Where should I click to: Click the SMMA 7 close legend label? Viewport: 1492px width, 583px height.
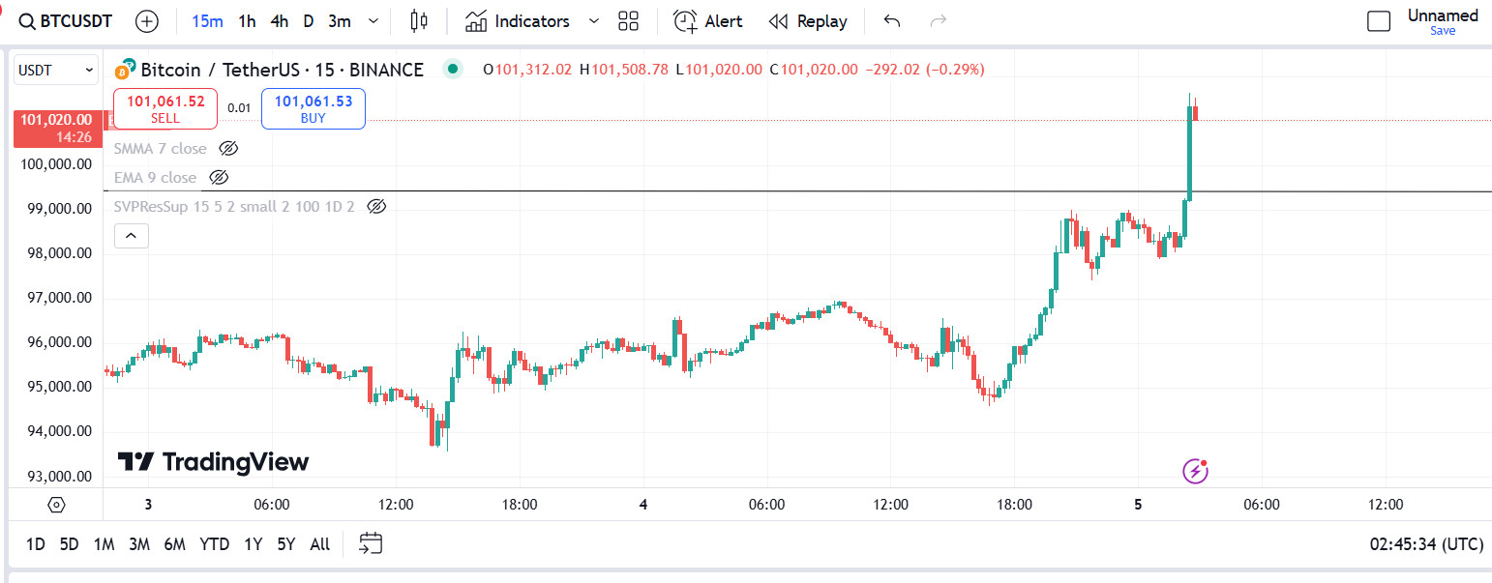160,149
